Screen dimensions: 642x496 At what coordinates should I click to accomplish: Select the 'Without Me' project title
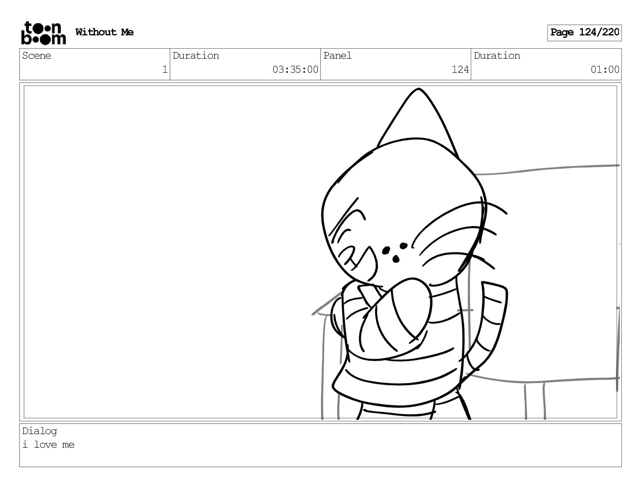pos(104,32)
